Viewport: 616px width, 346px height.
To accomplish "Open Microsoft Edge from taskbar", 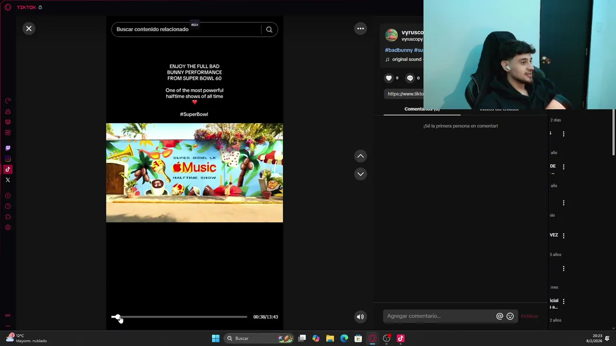I will [344, 338].
